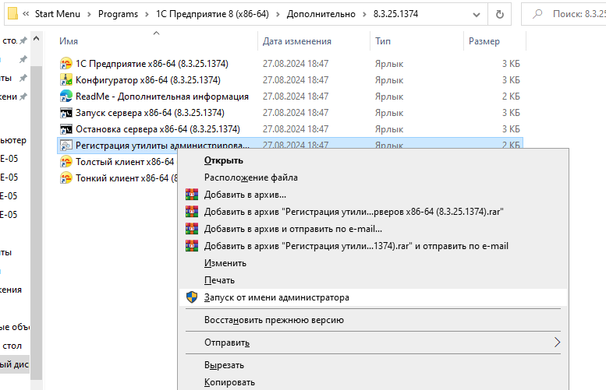This screenshot has width=606, height=390.
Task: Select file Конфигуратор x86-64 (8.3.25.1374)
Action: click(148, 80)
